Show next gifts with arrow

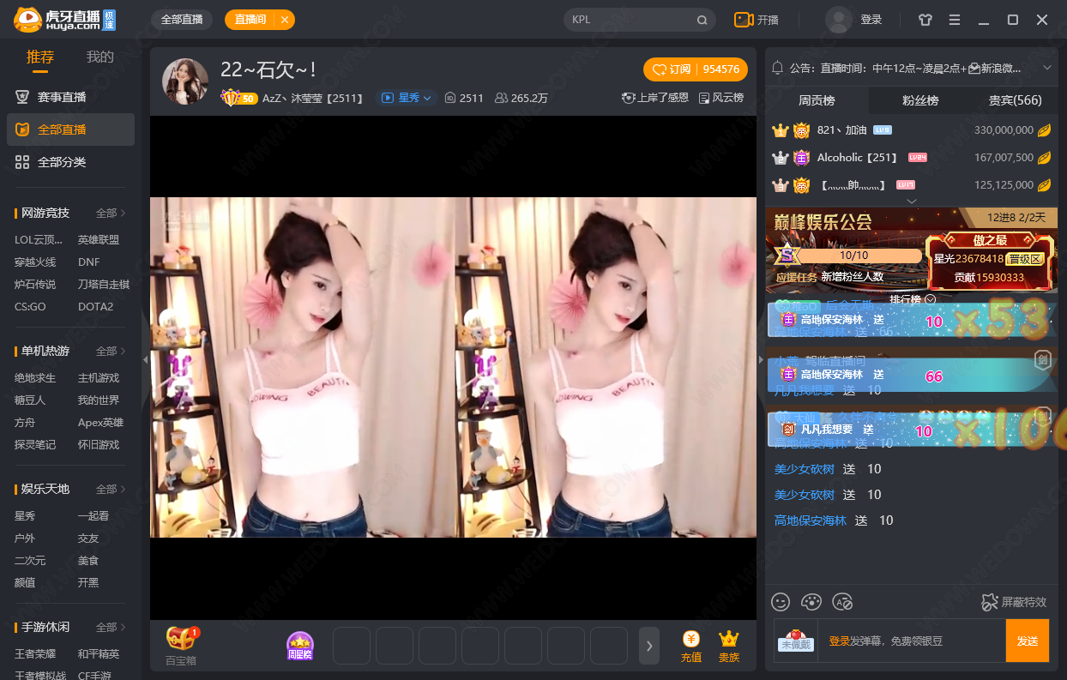(x=649, y=646)
